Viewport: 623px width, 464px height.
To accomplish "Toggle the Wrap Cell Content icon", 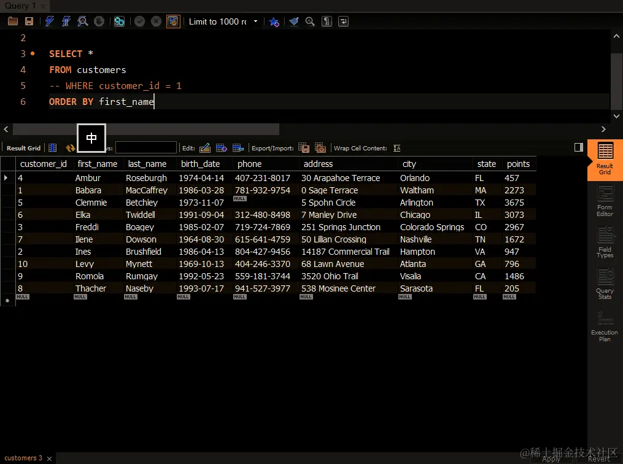I will [x=397, y=148].
